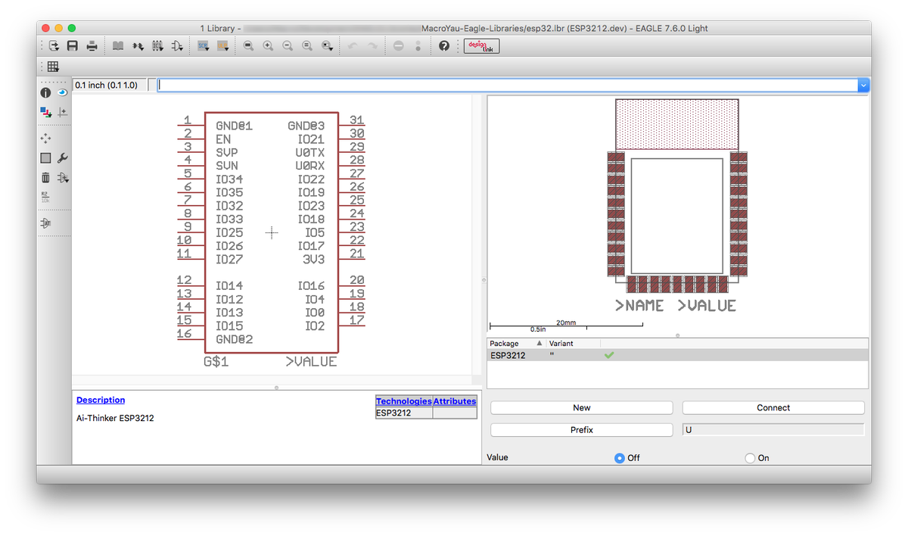Image resolution: width=908 pixels, height=536 pixels.
Task: Select the Delete trash tool
Action: (x=45, y=178)
